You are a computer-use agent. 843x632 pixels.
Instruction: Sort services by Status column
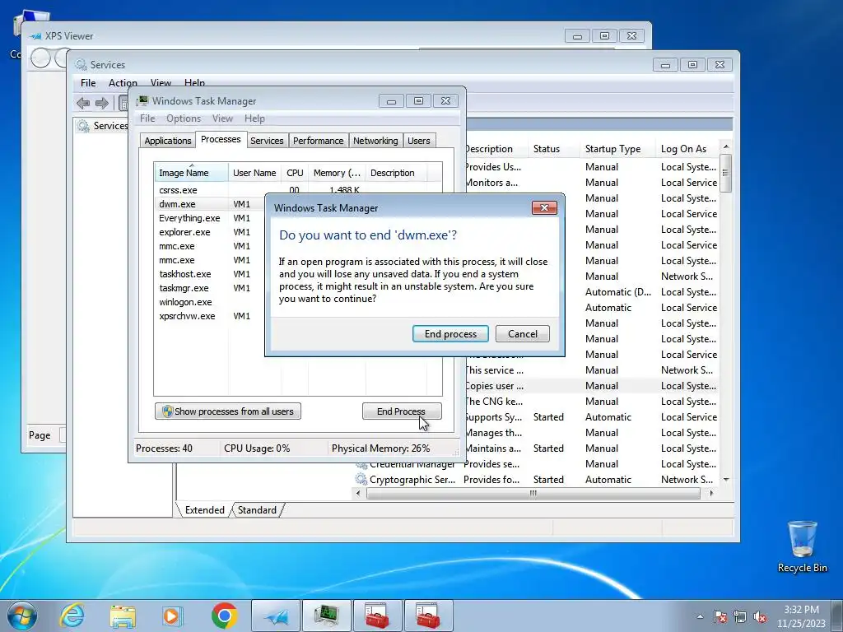coord(552,149)
